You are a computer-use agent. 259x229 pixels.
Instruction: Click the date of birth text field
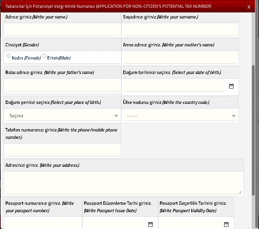pos(174,86)
